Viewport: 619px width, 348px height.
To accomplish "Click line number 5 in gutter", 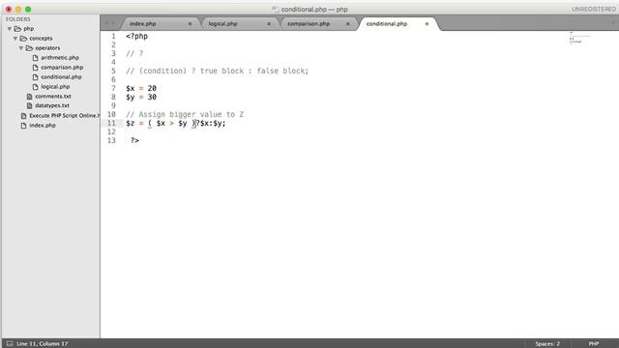I will coord(113,71).
